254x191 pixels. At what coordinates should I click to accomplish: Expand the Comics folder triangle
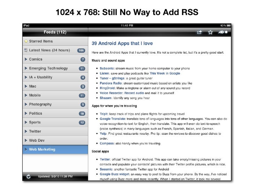(26, 59)
